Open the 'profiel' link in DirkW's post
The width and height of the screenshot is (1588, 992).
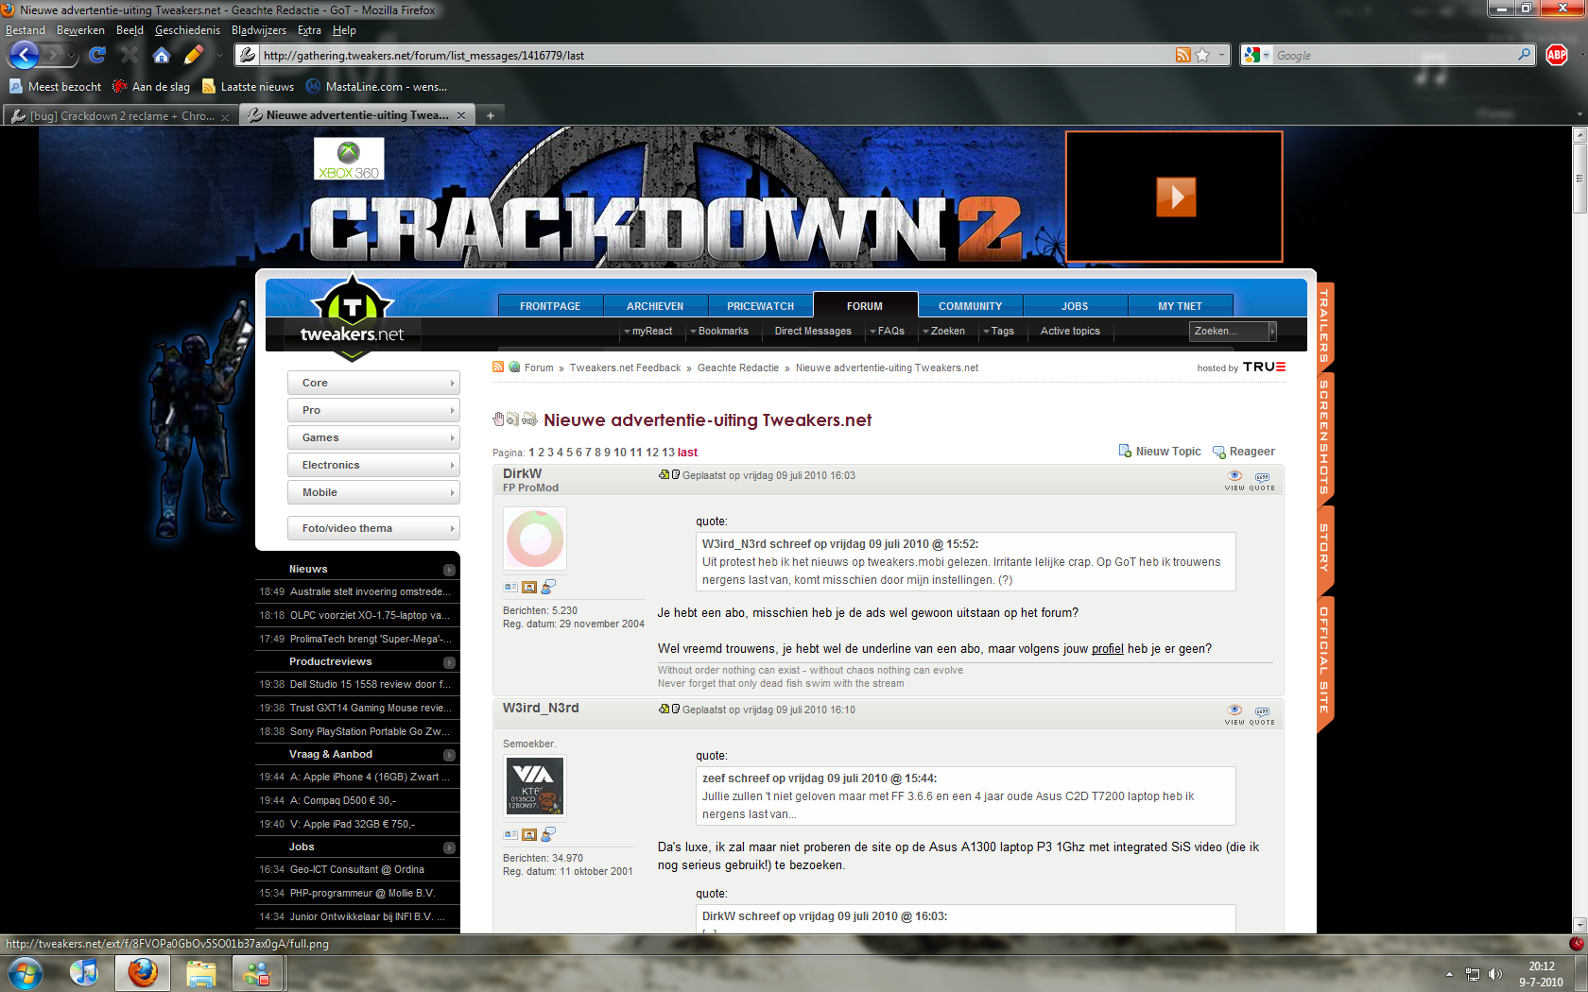pos(1108,649)
